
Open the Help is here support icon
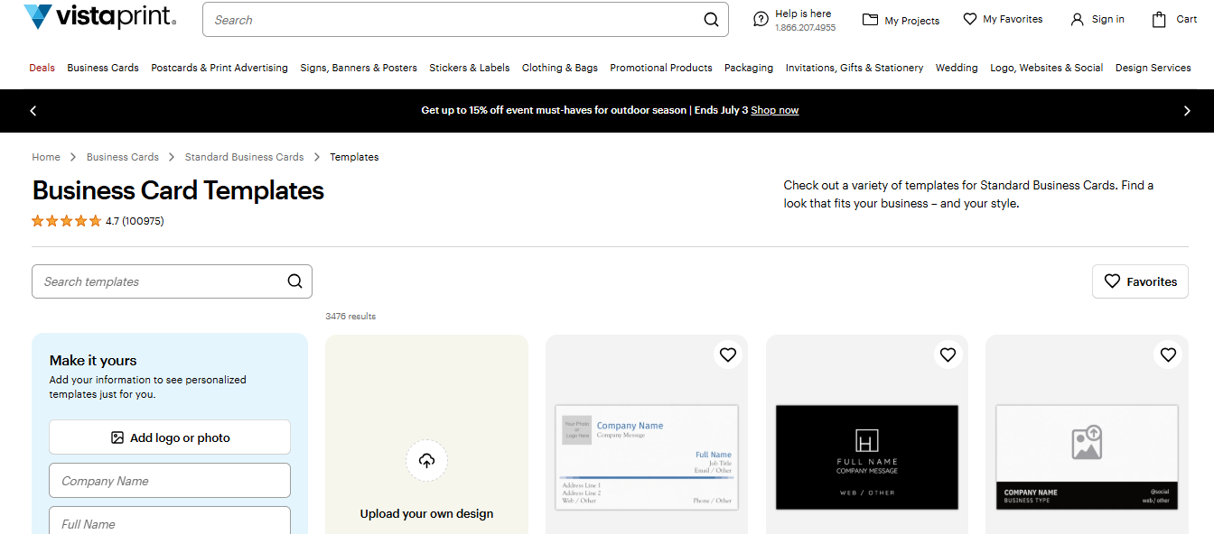pos(761,19)
